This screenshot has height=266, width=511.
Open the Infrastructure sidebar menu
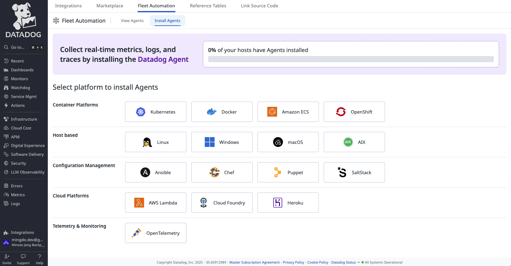(24, 119)
